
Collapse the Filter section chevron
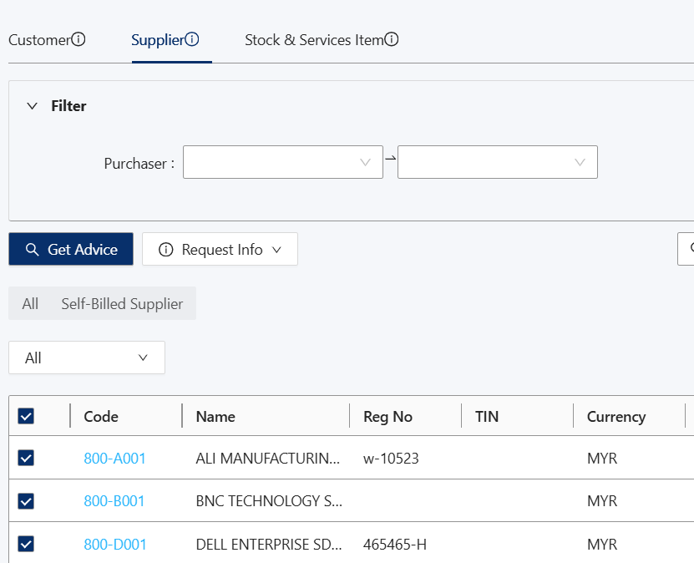click(x=33, y=106)
